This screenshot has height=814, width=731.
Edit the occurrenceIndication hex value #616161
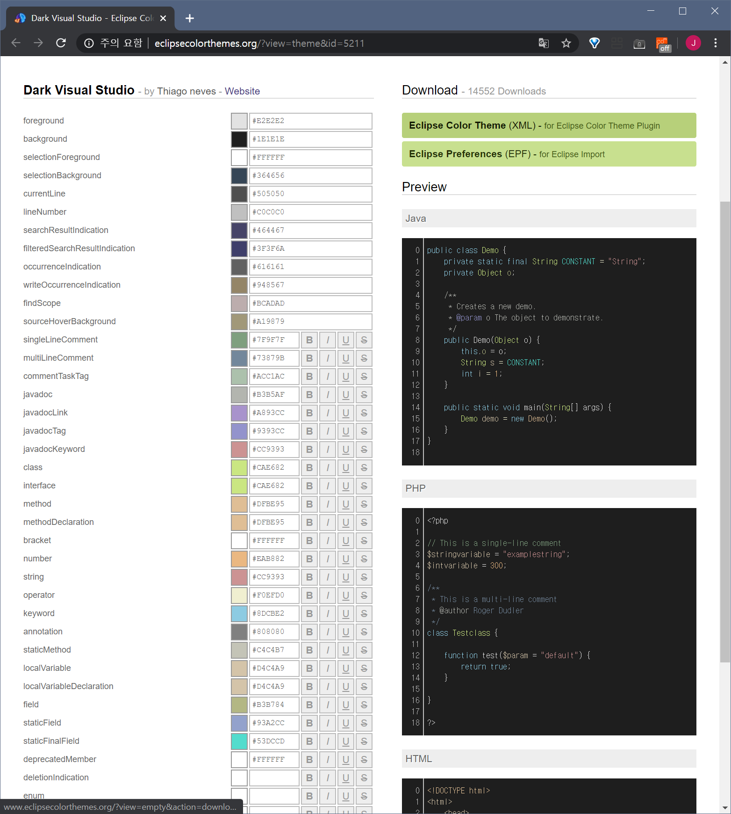click(x=311, y=267)
